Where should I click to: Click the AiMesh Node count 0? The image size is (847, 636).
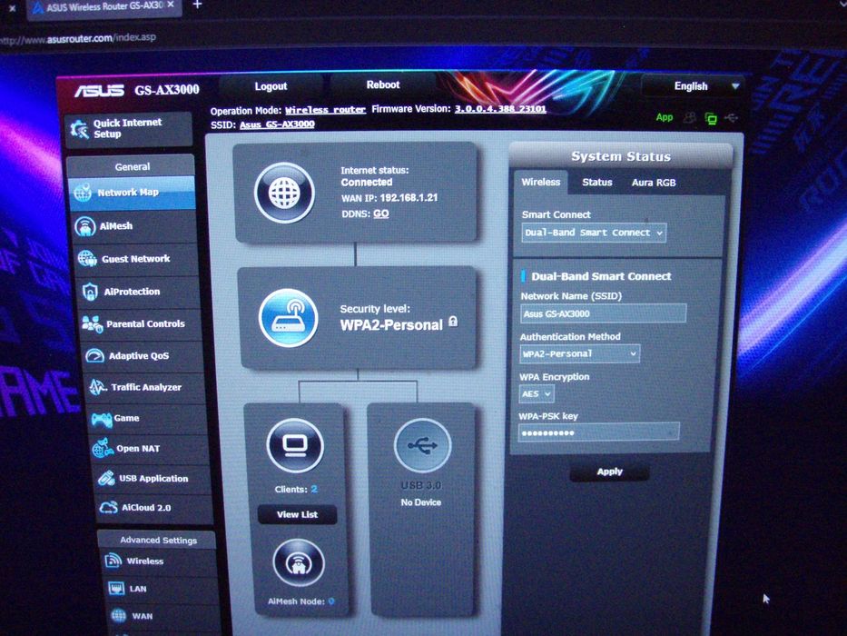pos(331,601)
